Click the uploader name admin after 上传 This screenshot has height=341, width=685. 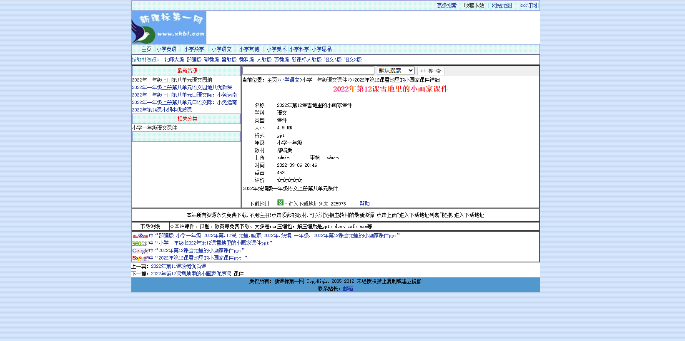284,158
